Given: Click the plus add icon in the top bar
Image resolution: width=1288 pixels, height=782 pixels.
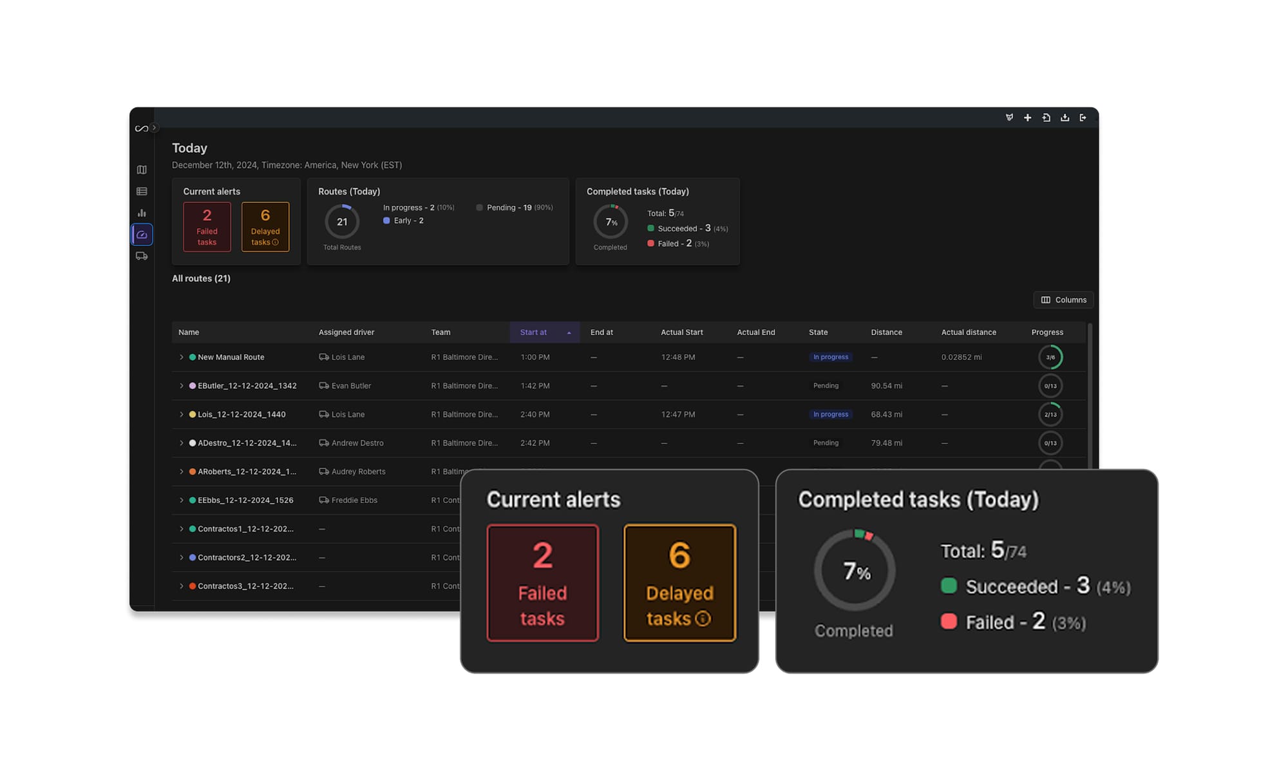Looking at the screenshot, I should click(1027, 118).
